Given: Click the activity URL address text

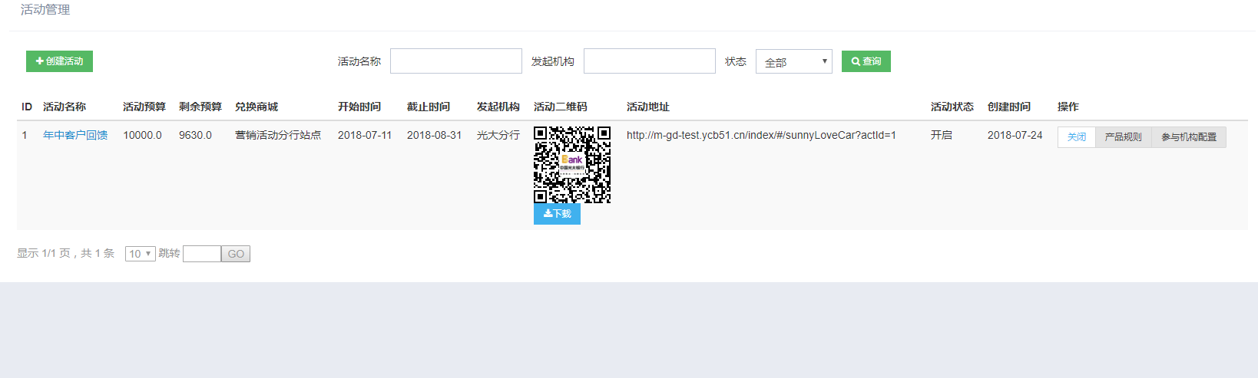Looking at the screenshot, I should point(760,136).
